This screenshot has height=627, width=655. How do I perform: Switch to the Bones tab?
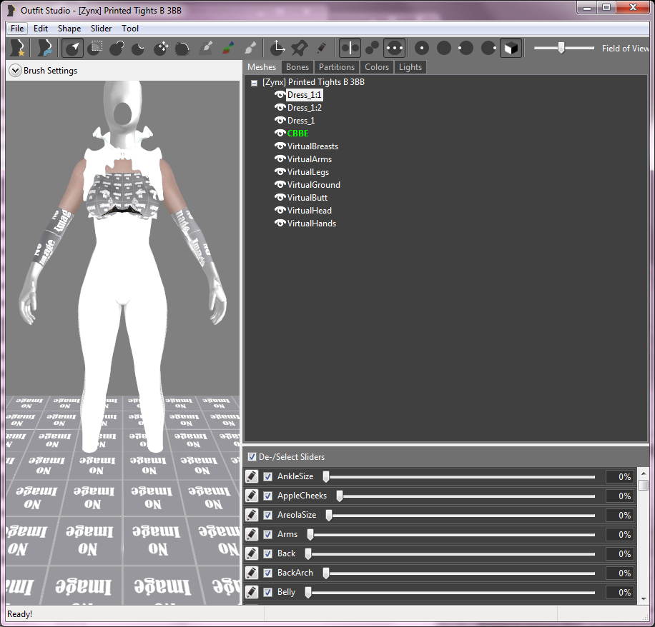(x=297, y=67)
